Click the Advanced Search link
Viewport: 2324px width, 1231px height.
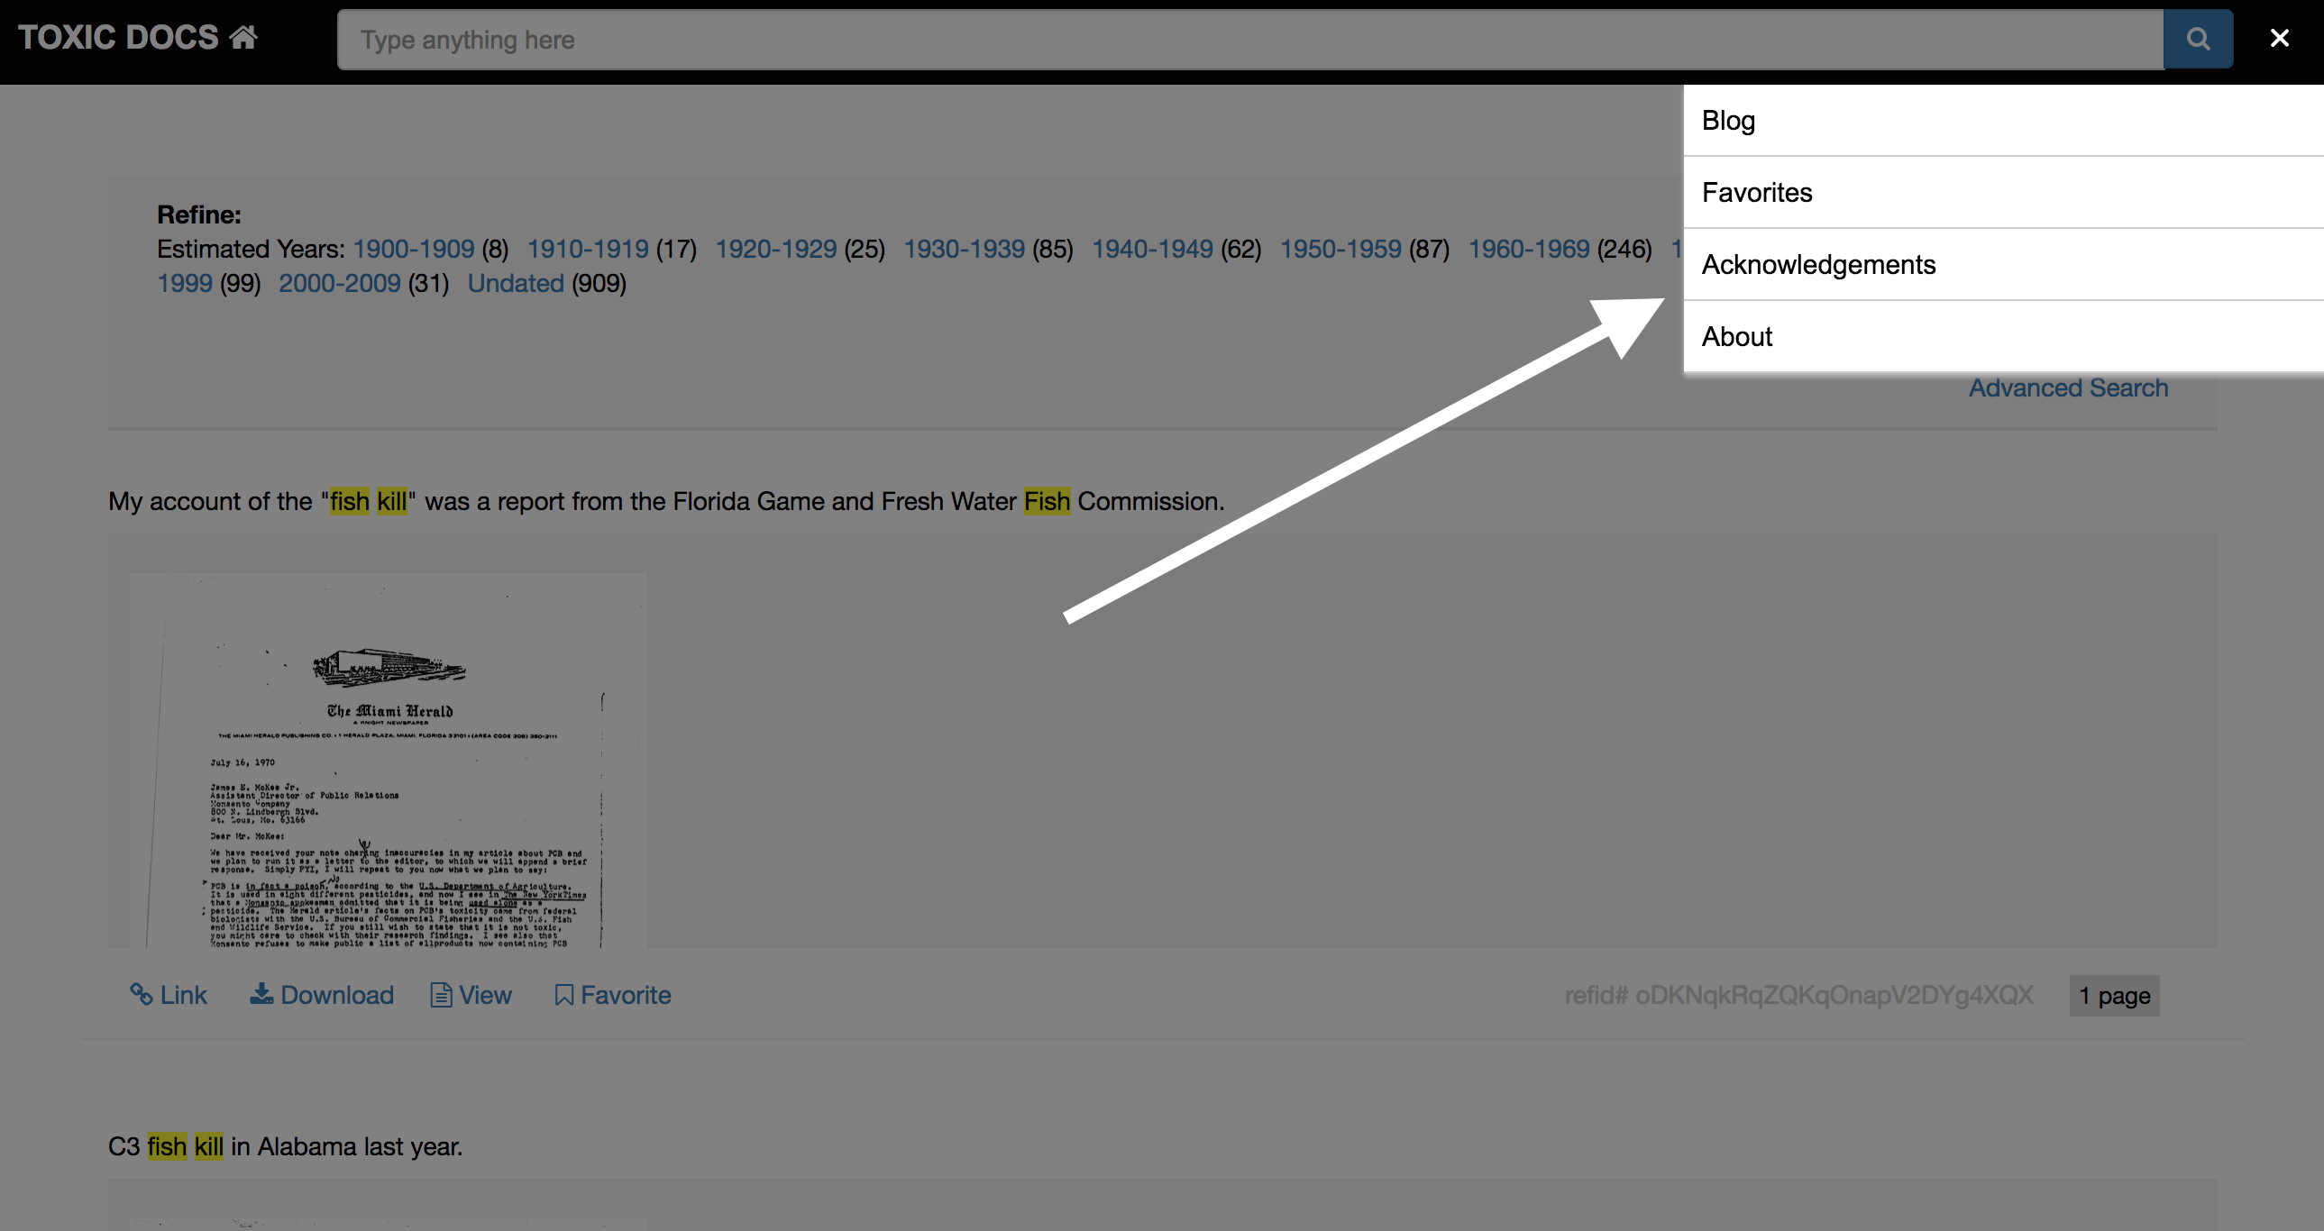(x=2067, y=386)
